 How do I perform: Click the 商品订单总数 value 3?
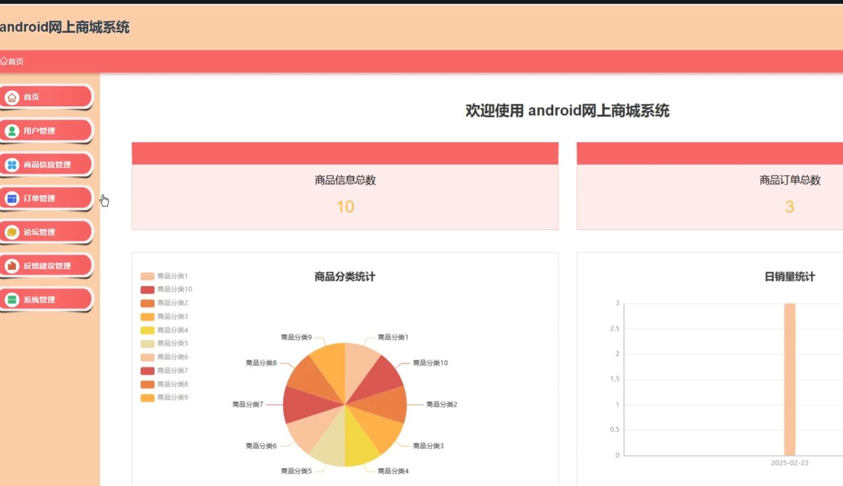(789, 207)
